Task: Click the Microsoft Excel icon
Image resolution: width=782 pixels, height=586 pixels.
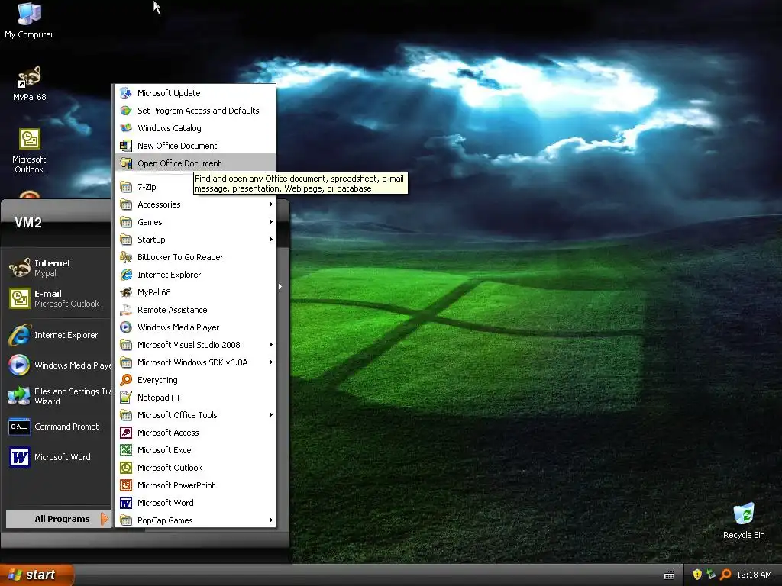Action: pos(126,450)
